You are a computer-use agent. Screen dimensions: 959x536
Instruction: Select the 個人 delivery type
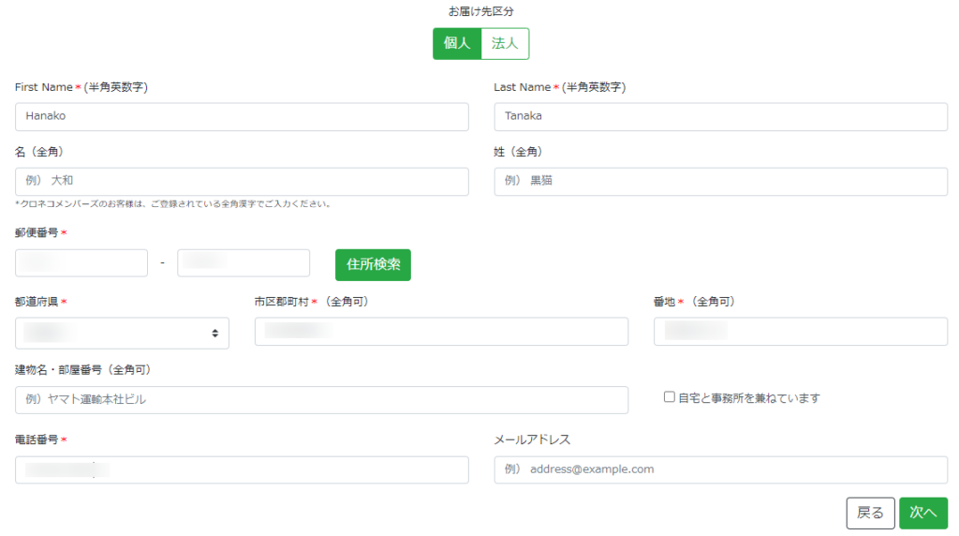(457, 44)
